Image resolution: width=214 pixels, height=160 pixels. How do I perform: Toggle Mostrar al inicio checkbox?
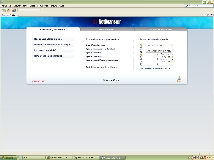(x=104, y=80)
